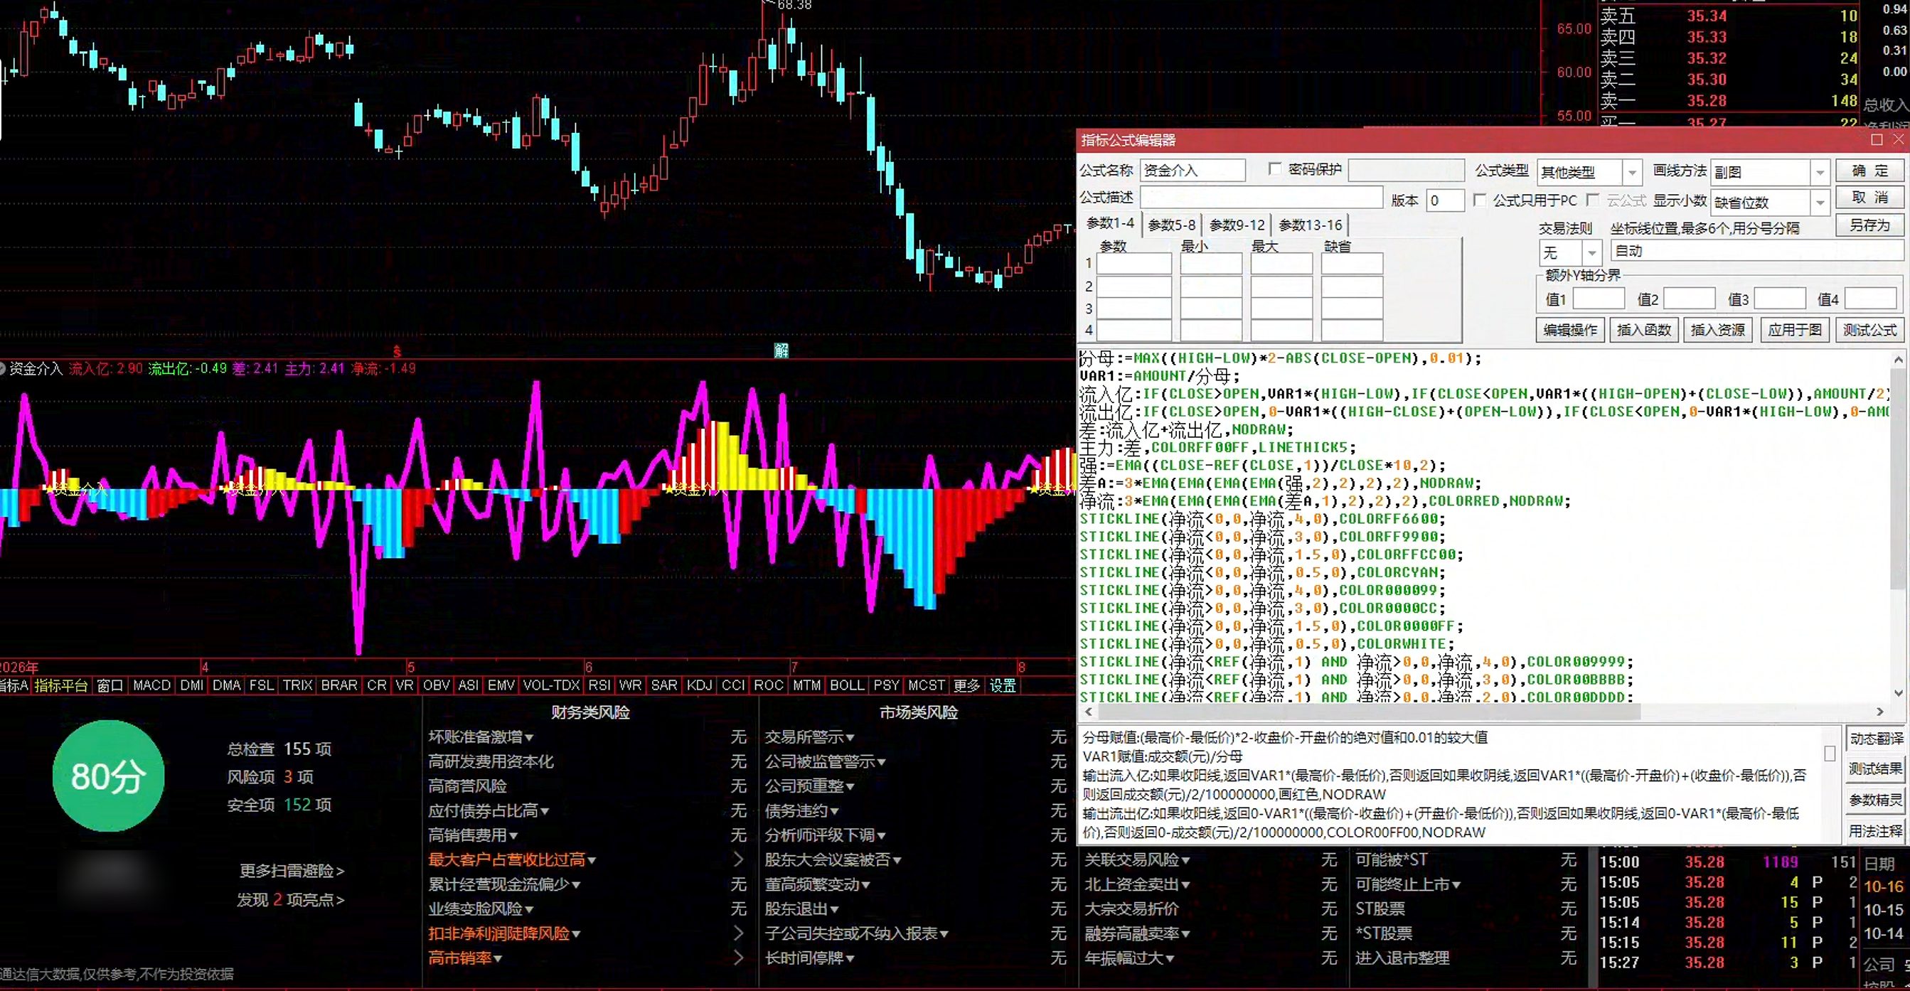Switch to the 参数9-12 tab
The width and height of the screenshot is (1910, 991).
[1237, 225]
